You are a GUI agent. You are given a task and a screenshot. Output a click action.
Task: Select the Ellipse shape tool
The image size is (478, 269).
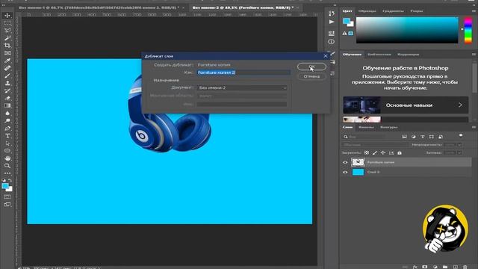click(7, 151)
